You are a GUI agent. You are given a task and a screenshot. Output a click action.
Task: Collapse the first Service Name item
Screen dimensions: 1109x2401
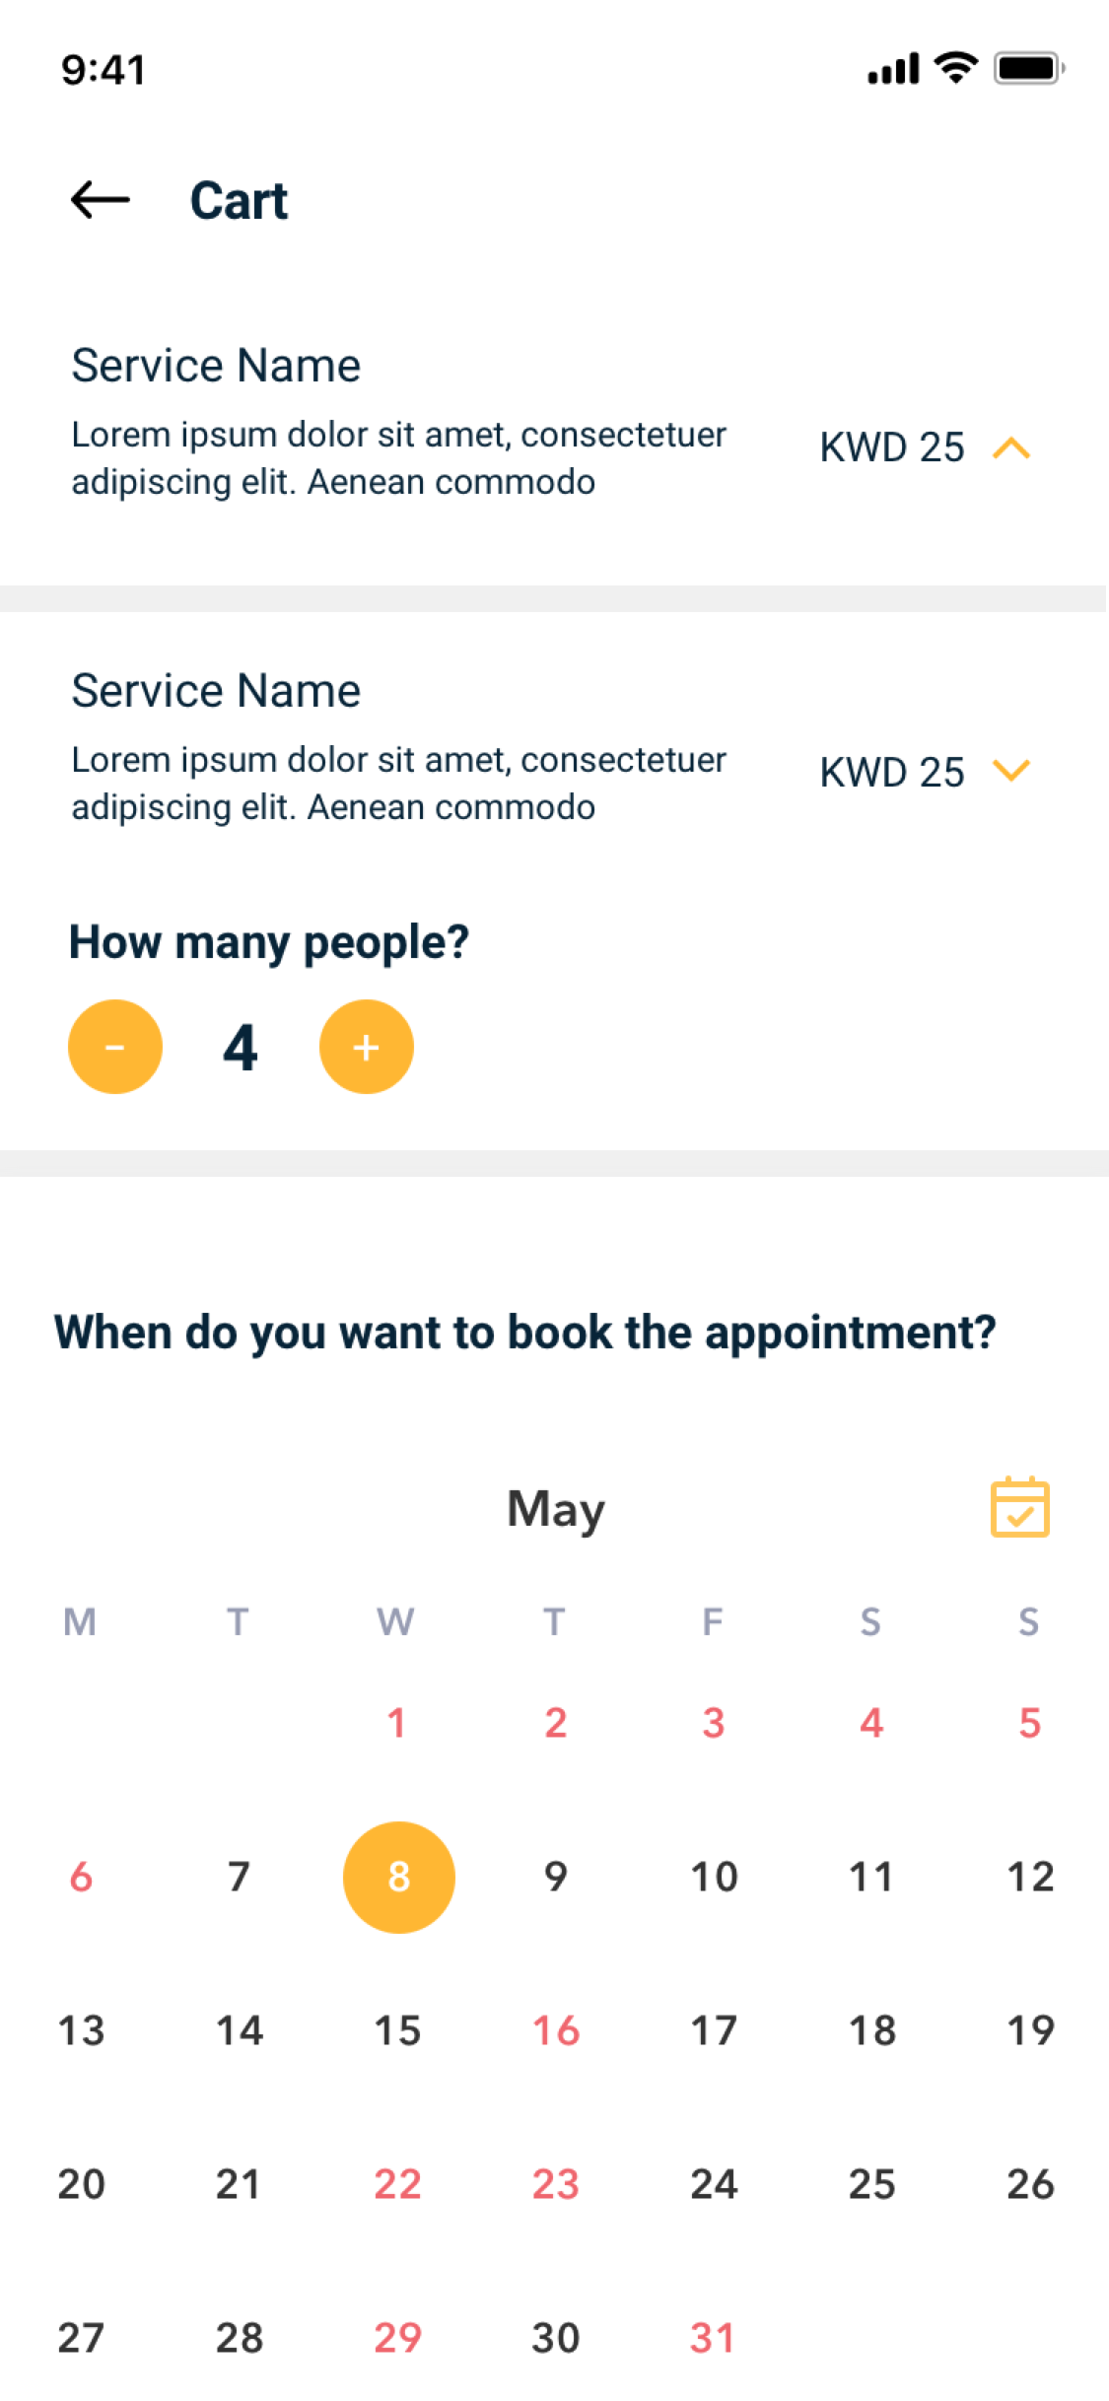(x=1011, y=448)
